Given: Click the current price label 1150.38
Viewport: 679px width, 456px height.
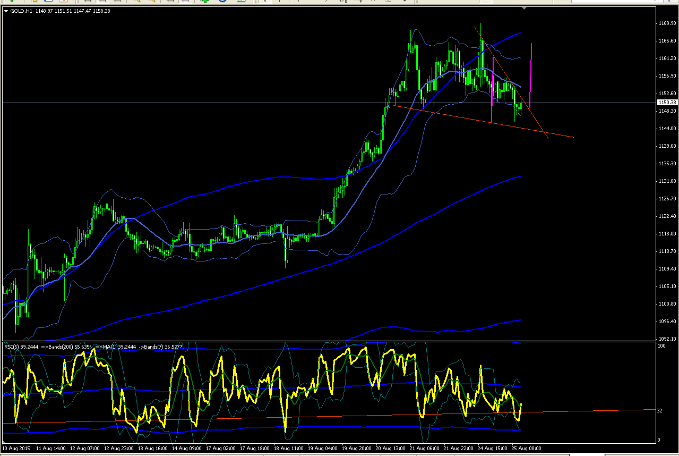Looking at the screenshot, I should point(666,102).
